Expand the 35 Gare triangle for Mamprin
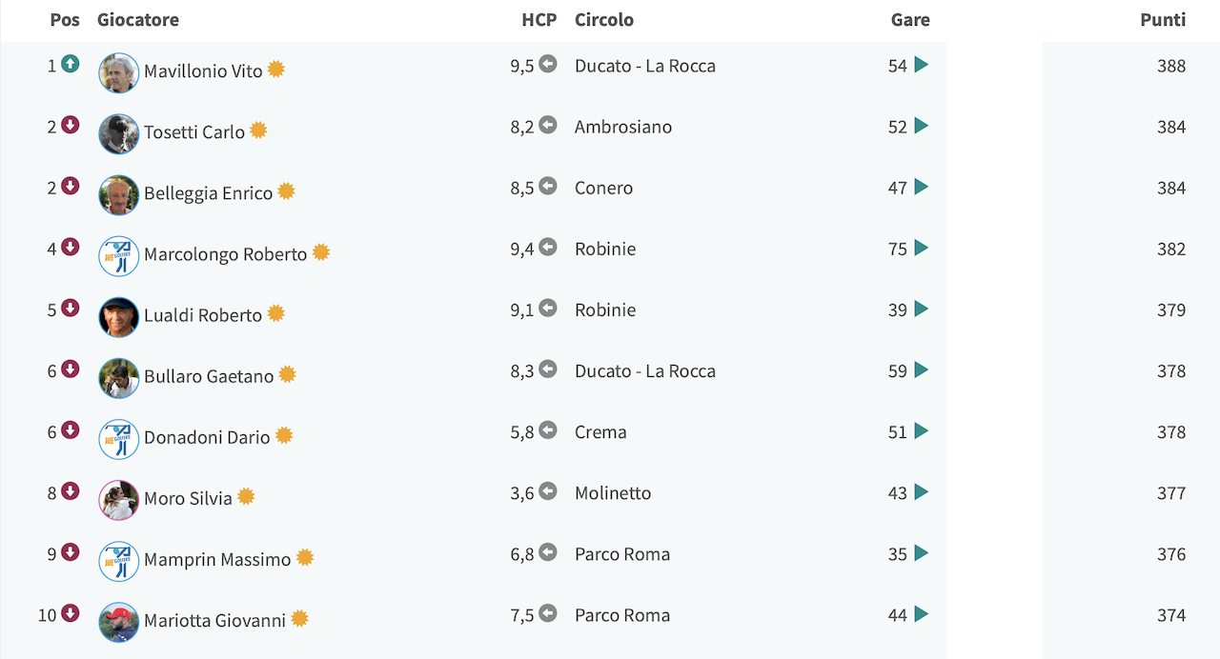This screenshot has width=1220, height=659. tap(921, 553)
